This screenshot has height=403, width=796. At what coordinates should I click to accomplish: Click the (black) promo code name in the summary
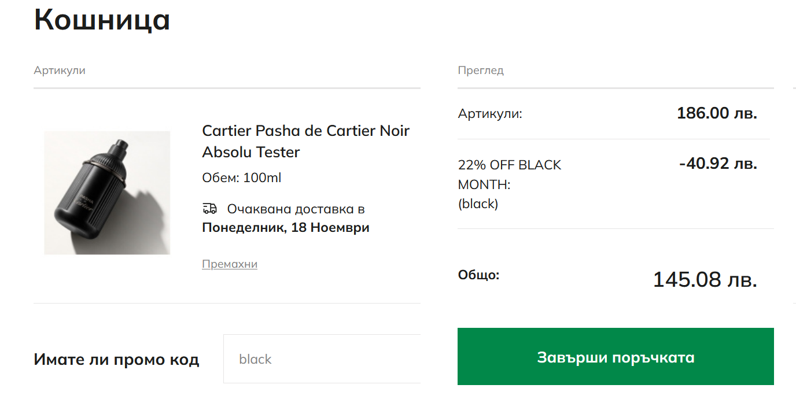click(x=478, y=204)
